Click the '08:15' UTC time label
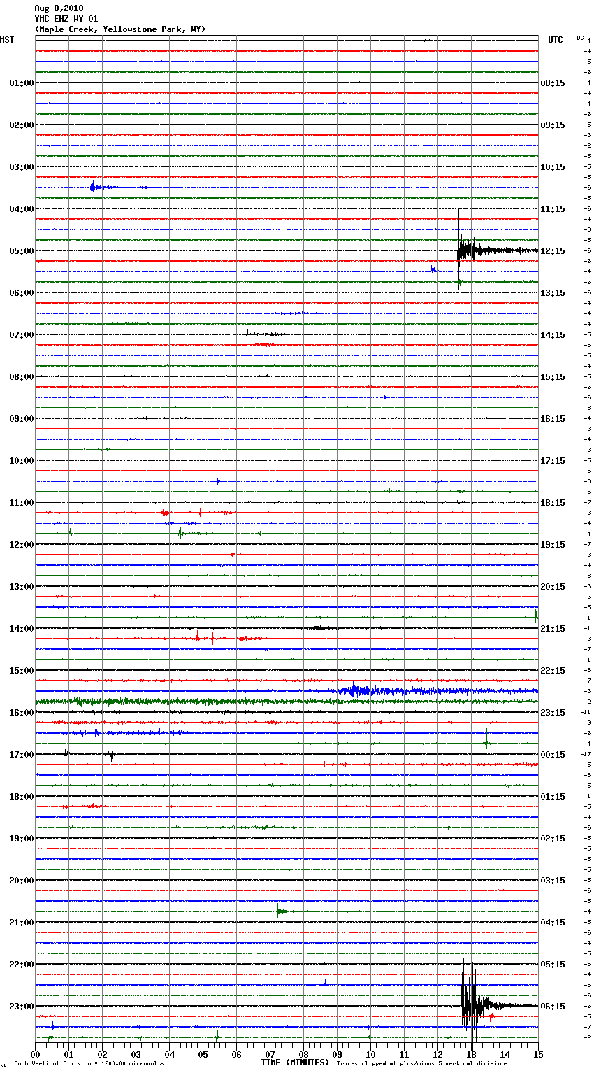Viewport: 594px width, 1073px height. point(553,83)
